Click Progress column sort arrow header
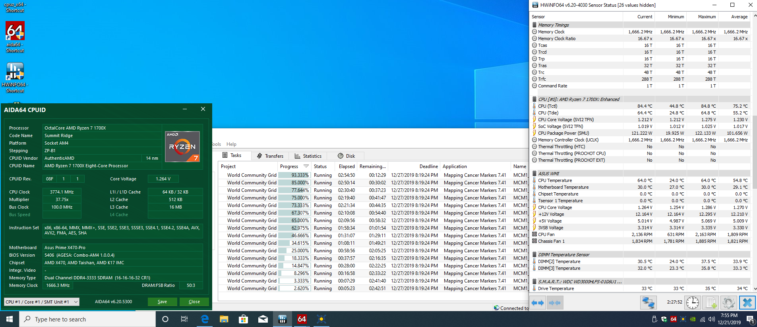 (306, 166)
